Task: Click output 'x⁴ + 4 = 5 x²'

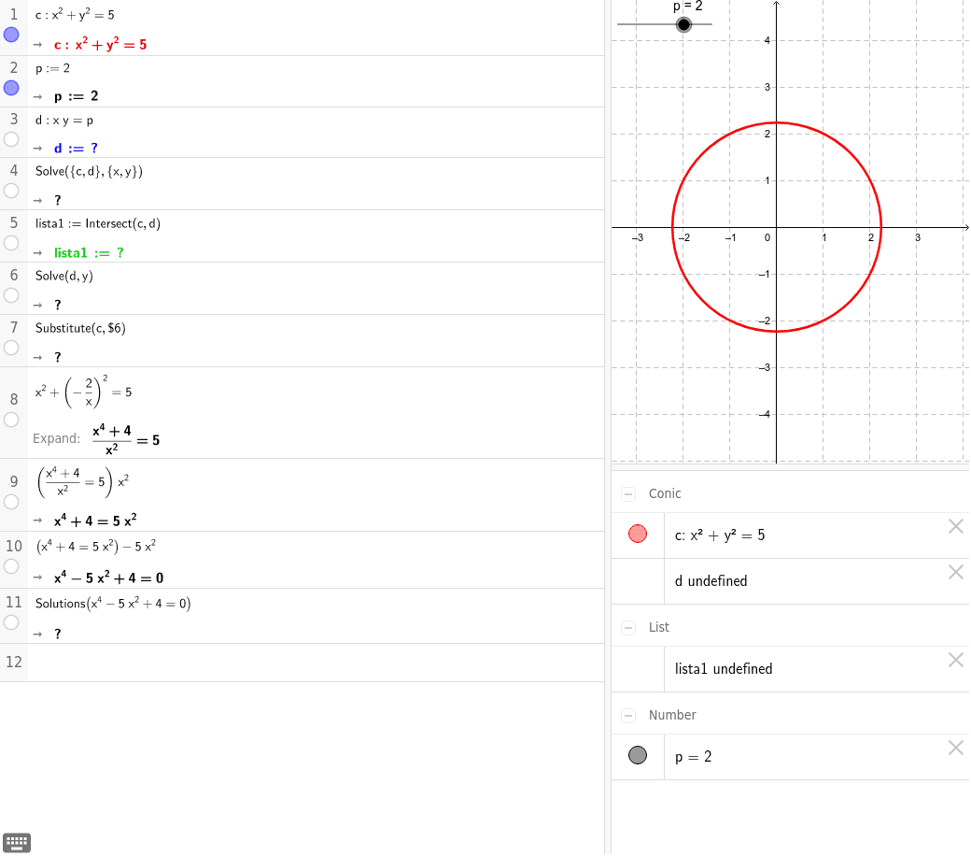Action: point(95,520)
